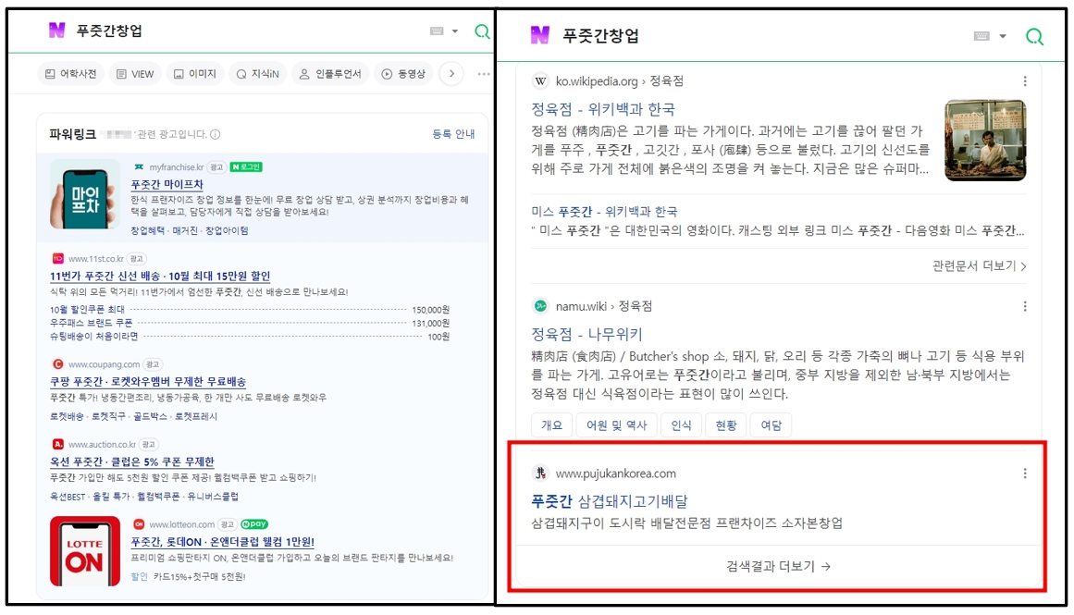Open the 쿠팡 푸줏간 로켓와우 ad link

point(148,381)
